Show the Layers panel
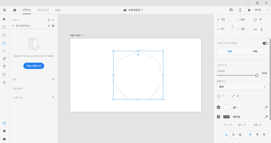 pos(4,131)
